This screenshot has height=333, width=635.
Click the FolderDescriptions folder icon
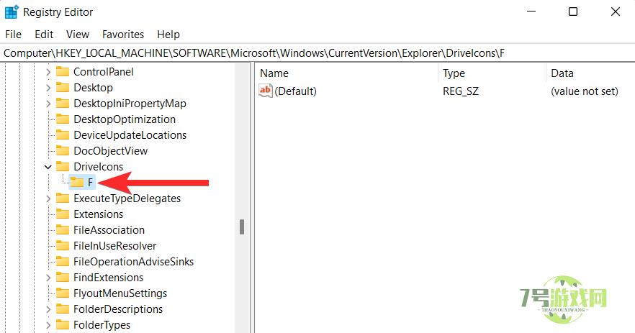[63, 309]
